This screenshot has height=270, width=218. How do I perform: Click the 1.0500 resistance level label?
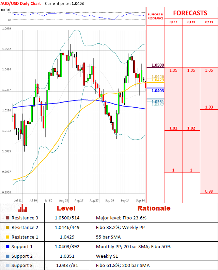[x=158, y=65]
